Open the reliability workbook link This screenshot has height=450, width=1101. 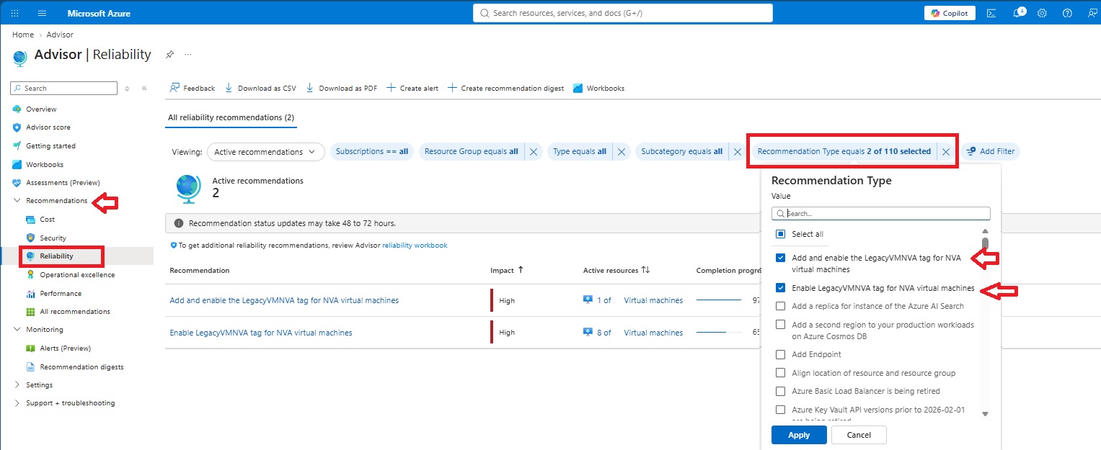click(x=415, y=246)
